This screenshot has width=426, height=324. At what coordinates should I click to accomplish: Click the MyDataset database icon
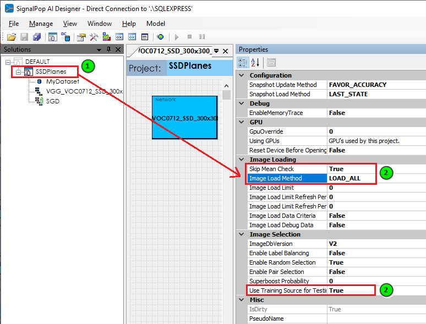click(x=40, y=81)
